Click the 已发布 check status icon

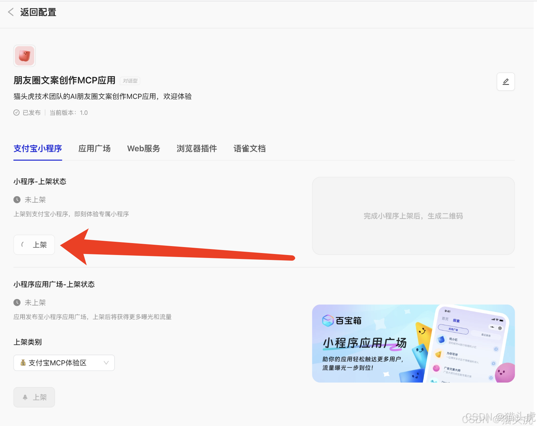pos(17,112)
